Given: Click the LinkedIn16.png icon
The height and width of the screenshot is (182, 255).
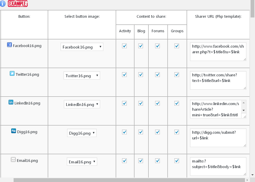Looking at the screenshot, I should [11, 102].
